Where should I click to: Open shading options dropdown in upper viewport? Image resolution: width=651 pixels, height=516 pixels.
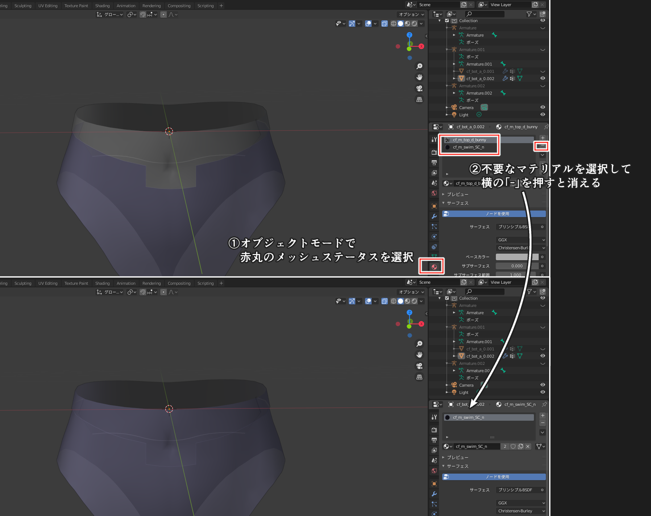tap(421, 24)
